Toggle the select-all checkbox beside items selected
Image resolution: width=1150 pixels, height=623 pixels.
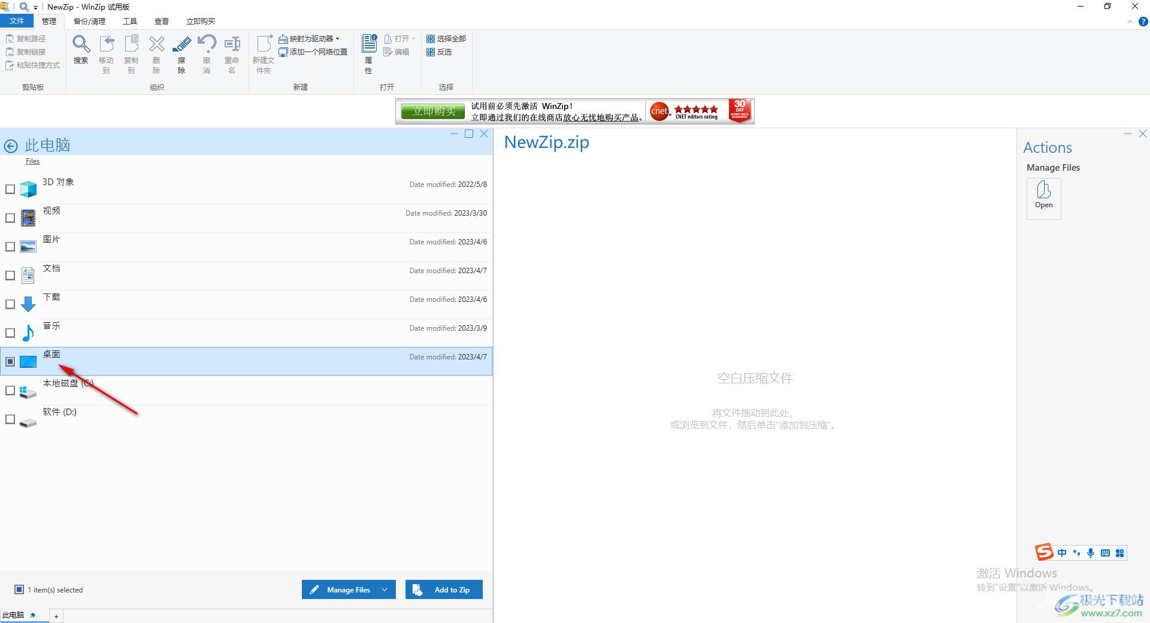point(19,589)
